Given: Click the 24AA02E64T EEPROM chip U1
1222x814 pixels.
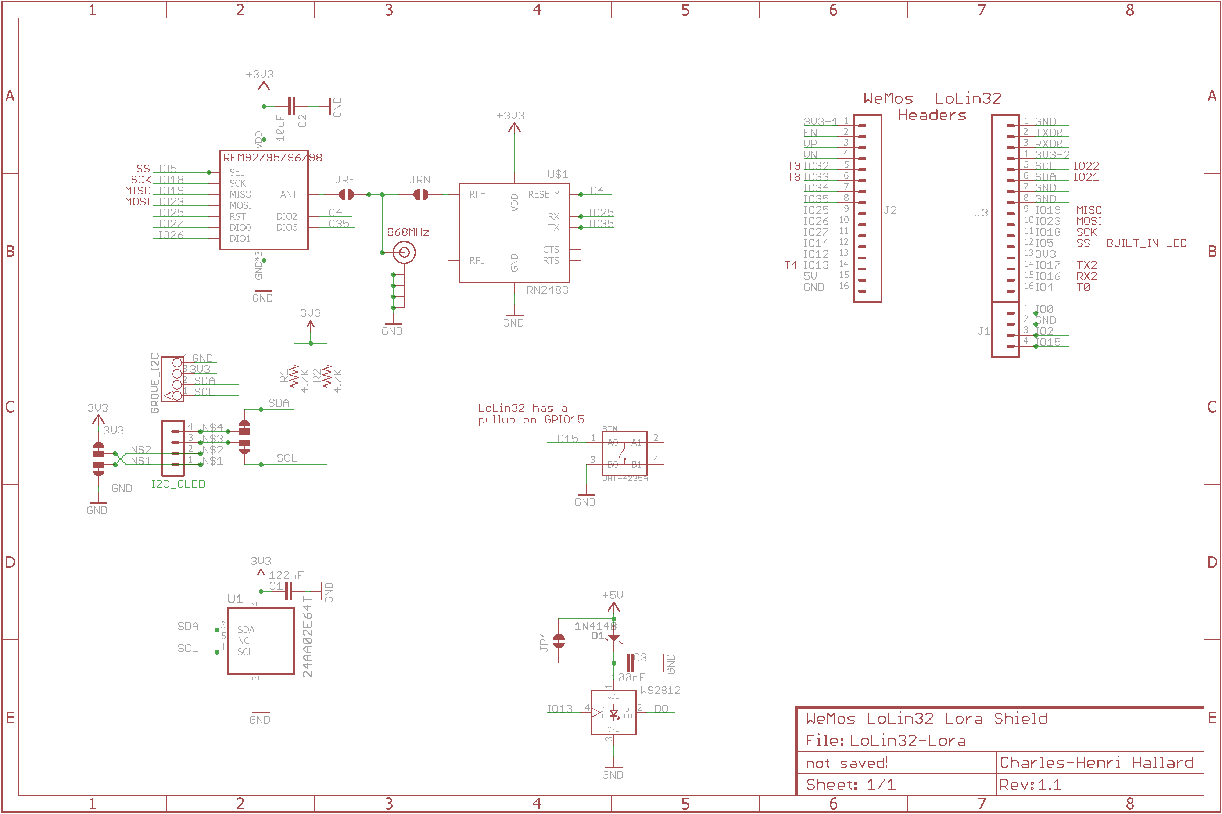Looking at the screenshot, I should coord(261,641).
